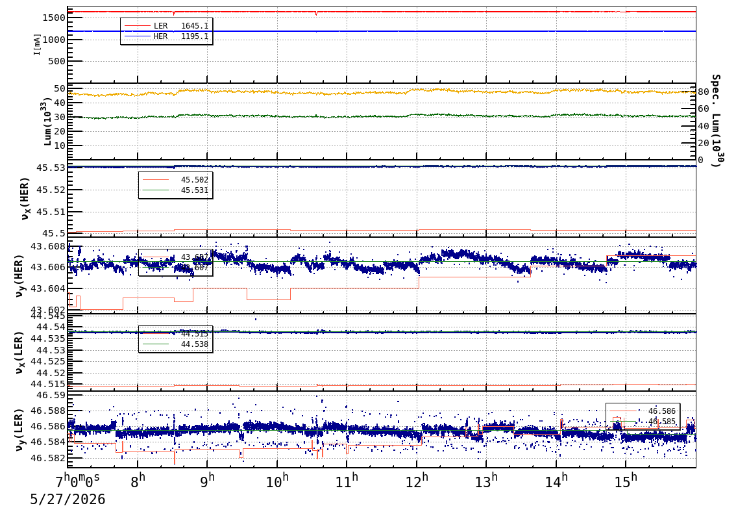The height and width of the screenshot is (508, 749).
Task: Click the 43.606 tick on νy(HER) axis
Action: 48,267
